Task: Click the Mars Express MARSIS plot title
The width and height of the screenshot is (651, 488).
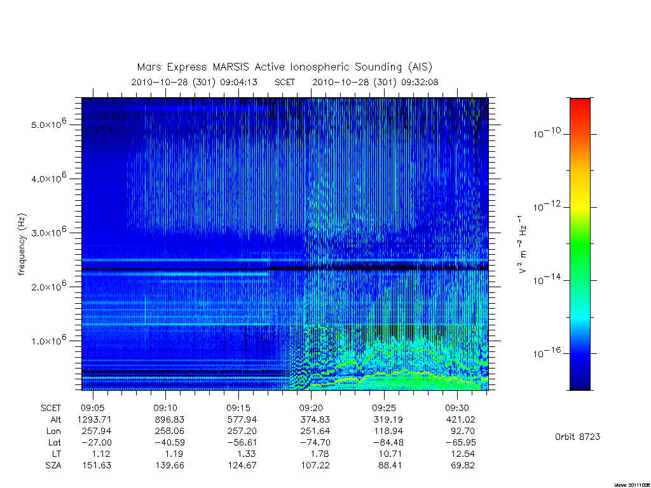Action: coord(284,67)
